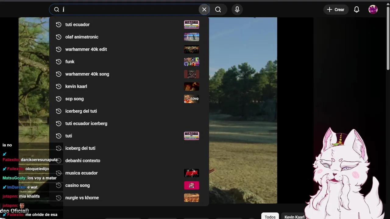Select suggestion 'olaf animatronic'
390x219 pixels.
click(x=82, y=37)
